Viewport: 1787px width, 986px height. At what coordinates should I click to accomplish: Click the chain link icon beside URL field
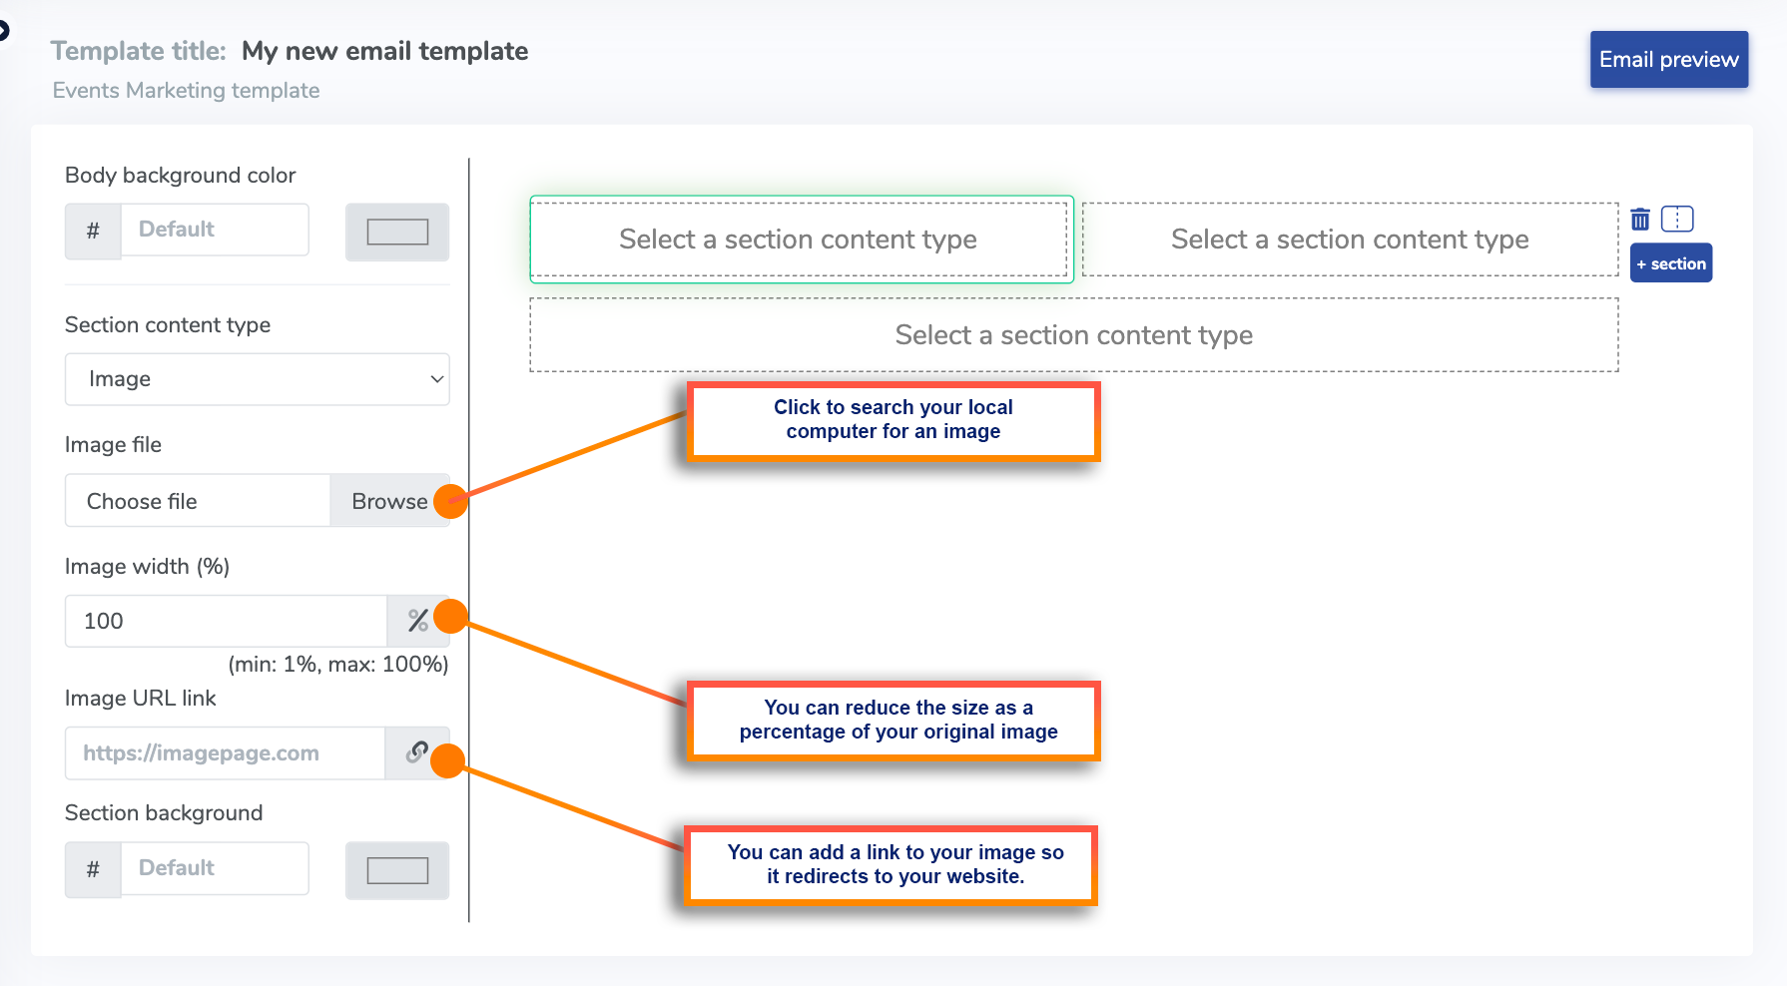coord(417,752)
